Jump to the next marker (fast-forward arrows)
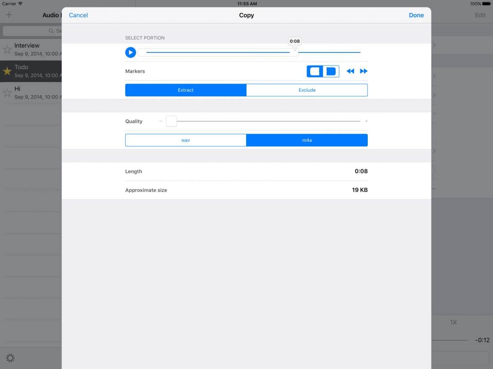Image resolution: width=493 pixels, height=369 pixels. [x=364, y=71]
